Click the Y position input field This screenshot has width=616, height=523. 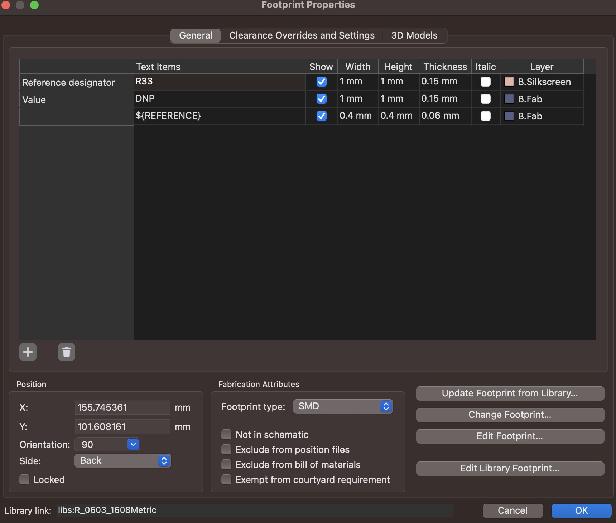[122, 427]
